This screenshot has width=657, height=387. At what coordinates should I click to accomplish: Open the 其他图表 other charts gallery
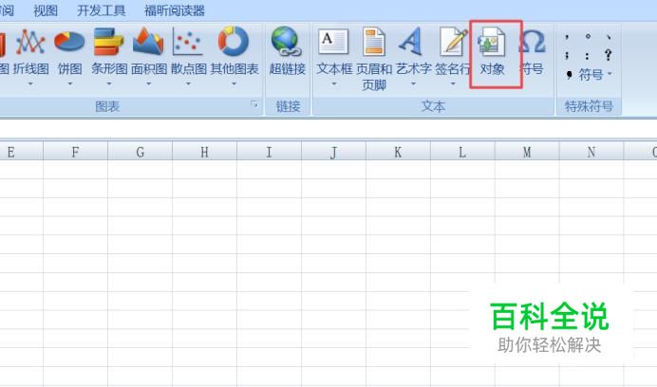tap(234, 57)
